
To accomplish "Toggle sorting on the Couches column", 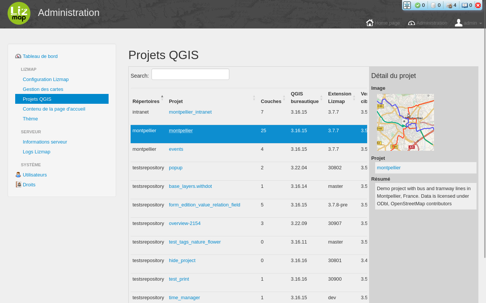I will click(x=284, y=97).
